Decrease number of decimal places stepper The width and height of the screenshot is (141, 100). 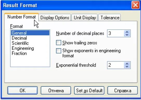pos(127,35)
